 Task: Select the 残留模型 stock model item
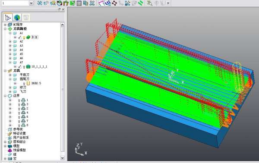[x=19, y=150]
